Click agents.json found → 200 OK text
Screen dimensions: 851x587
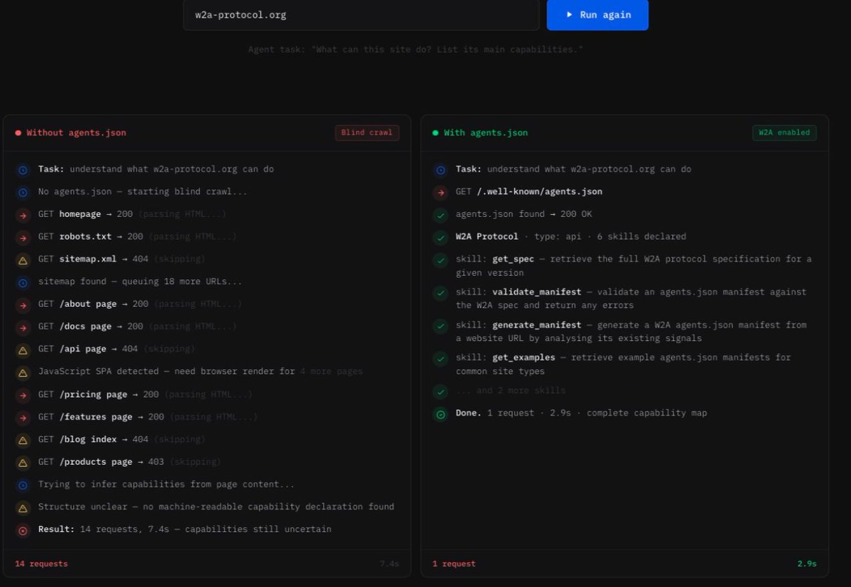pos(524,214)
